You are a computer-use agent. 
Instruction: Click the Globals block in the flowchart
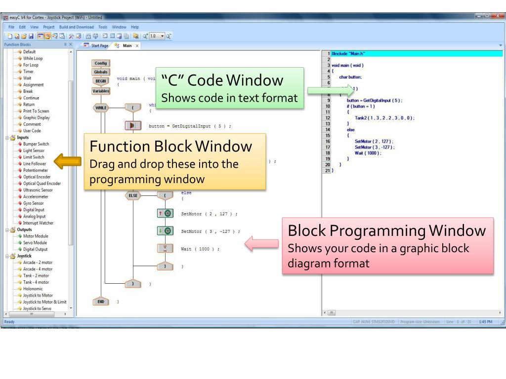coord(101,72)
